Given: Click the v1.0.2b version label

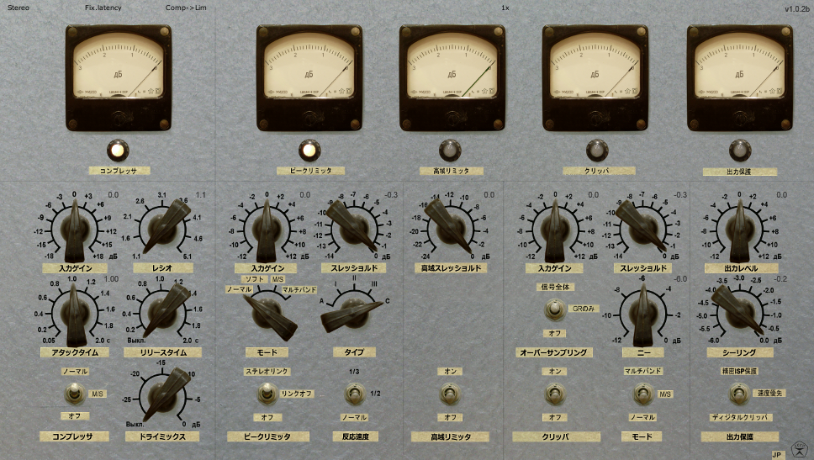Looking at the screenshot, I should click(x=796, y=8).
